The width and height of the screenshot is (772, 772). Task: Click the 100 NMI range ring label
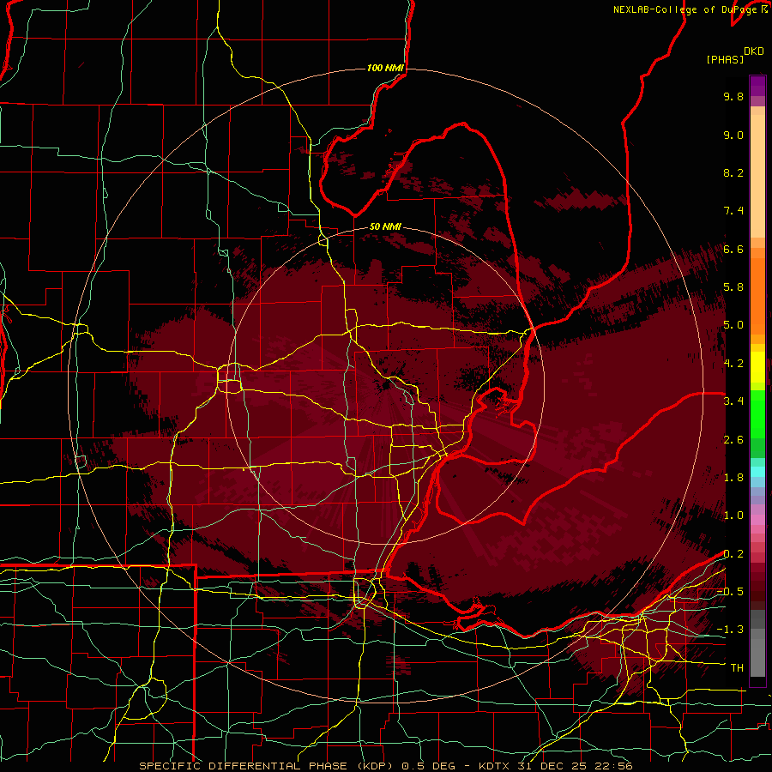point(385,68)
